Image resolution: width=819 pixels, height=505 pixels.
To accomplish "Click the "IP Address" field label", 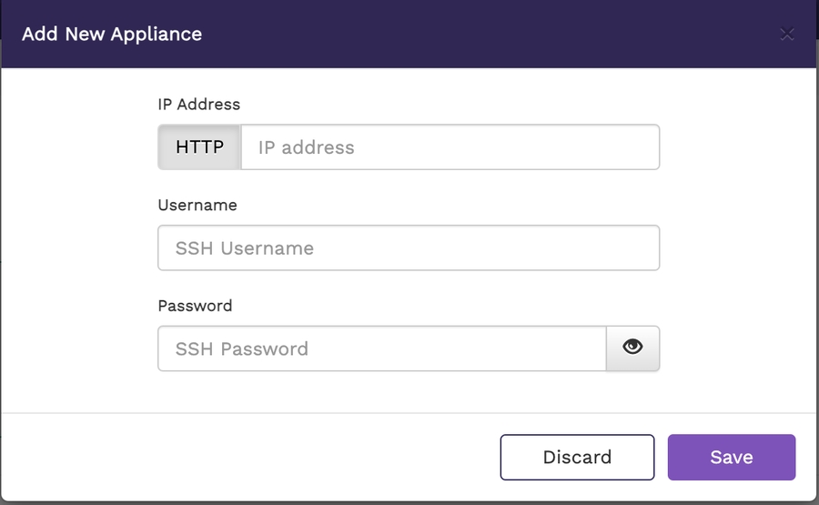I will (199, 104).
